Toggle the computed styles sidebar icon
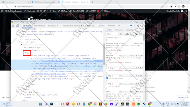This screenshot has height=107, width=190. (x=141, y=34)
